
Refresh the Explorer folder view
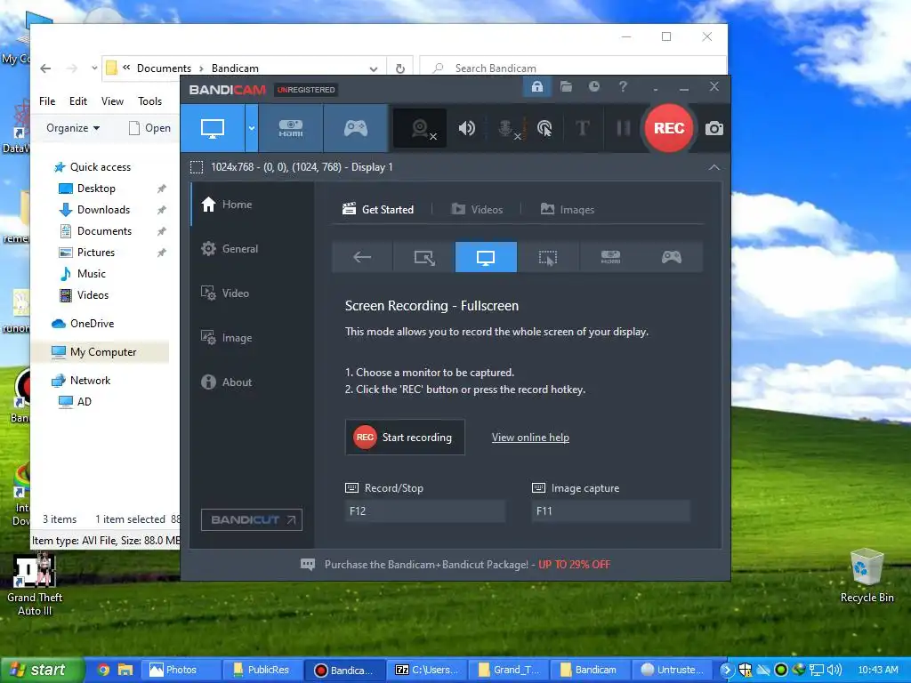click(x=400, y=68)
